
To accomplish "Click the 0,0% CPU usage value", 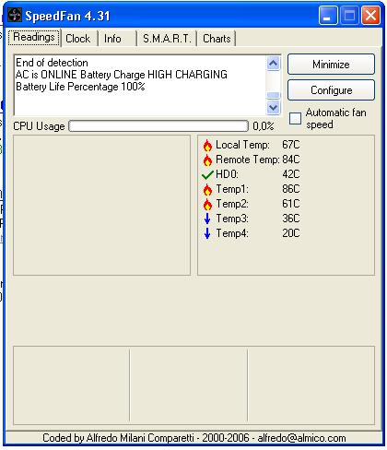I will (264, 126).
